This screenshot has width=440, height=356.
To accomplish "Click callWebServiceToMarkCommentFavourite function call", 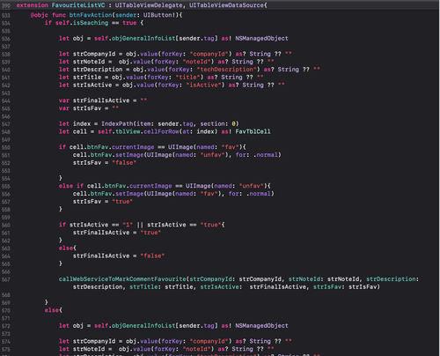I will pyautogui.click(x=122, y=278).
